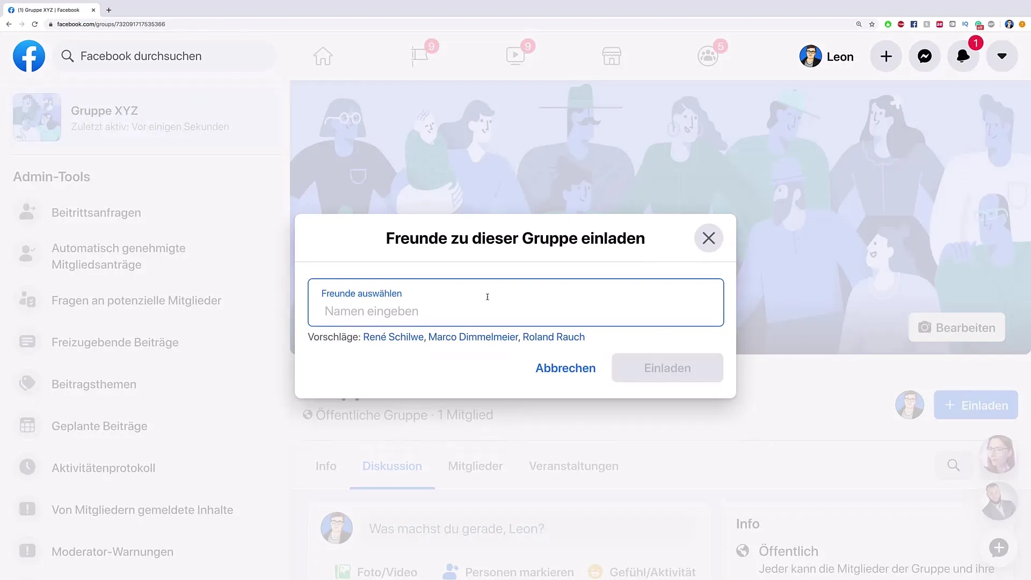Switch to the Diskussion tab
The height and width of the screenshot is (580, 1031).
pos(392,466)
